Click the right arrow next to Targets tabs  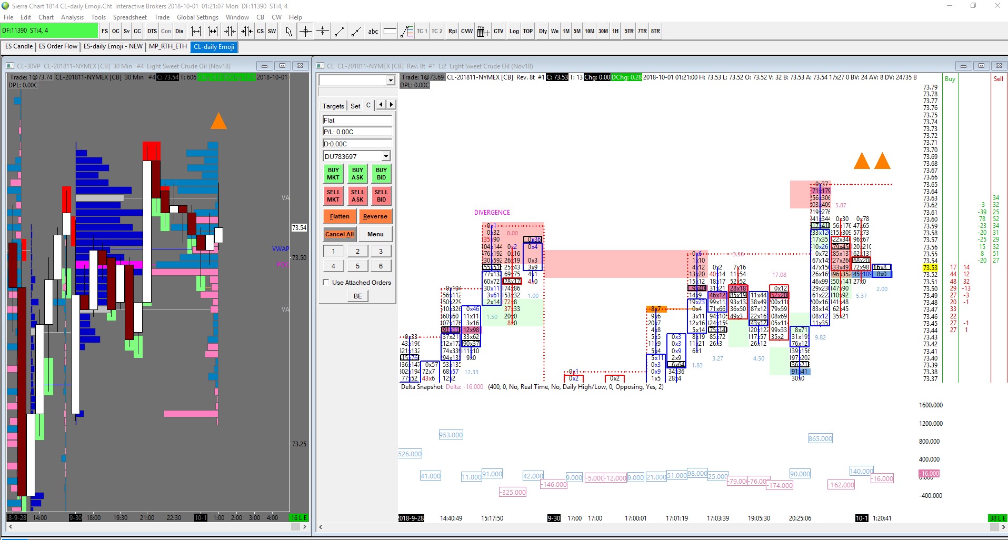click(391, 105)
